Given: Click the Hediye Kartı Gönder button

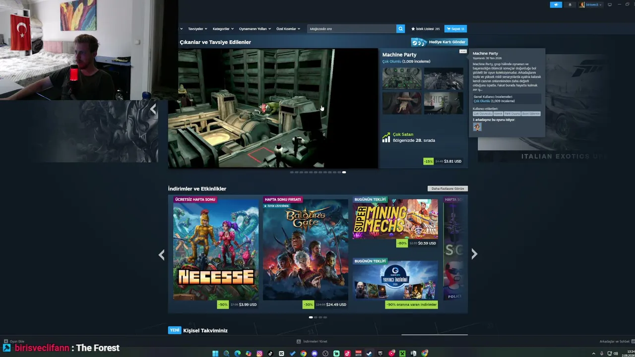Looking at the screenshot, I should coord(440,42).
